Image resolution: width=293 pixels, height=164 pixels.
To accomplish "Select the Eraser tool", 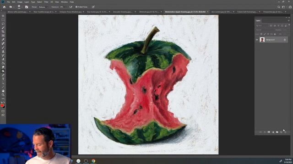I will [x=3, y=59].
